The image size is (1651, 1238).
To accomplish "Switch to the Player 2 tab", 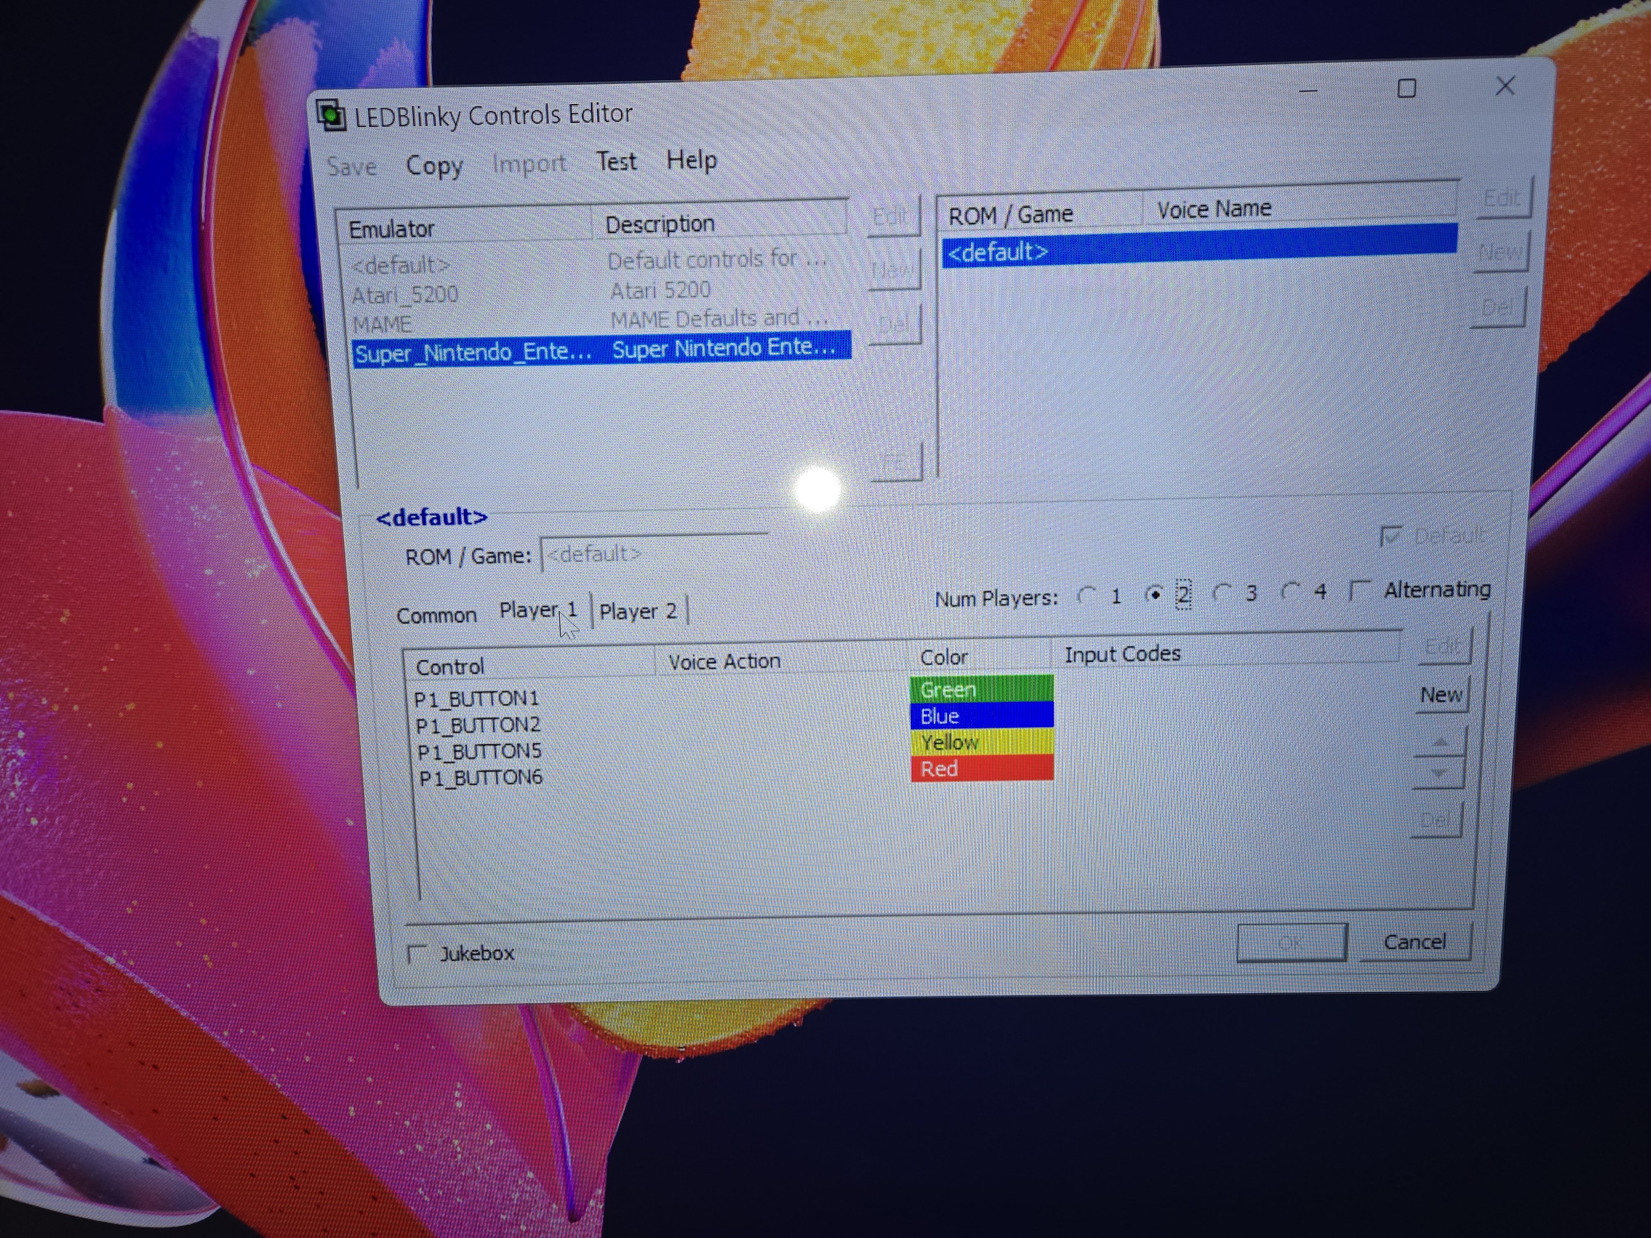I will click(x=638, y=611).
